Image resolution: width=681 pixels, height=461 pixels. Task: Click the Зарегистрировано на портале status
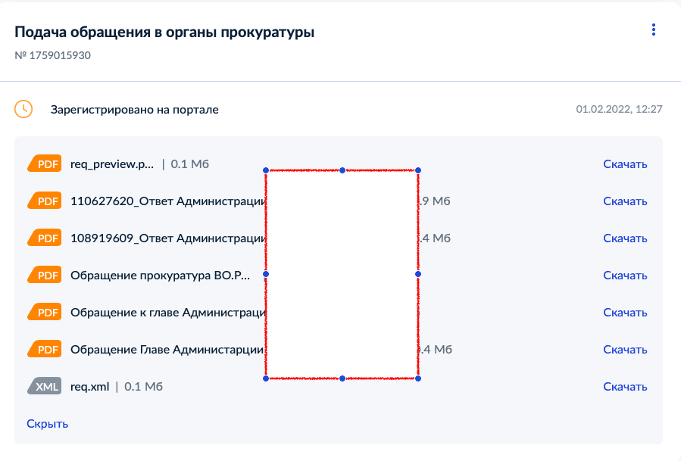pyautogui.click(x=135, y=110)
